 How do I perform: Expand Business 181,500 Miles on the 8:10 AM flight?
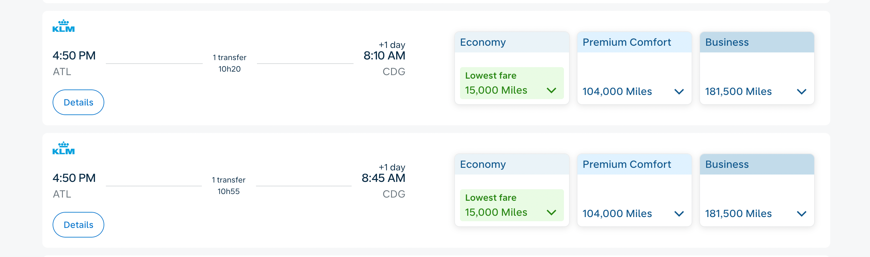click(x=756, y=91)
